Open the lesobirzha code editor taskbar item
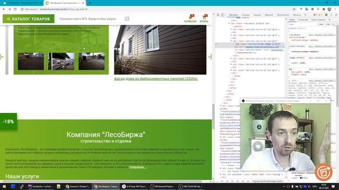The image size is (339, 190). pyautogui.click(x=40, y=186)
